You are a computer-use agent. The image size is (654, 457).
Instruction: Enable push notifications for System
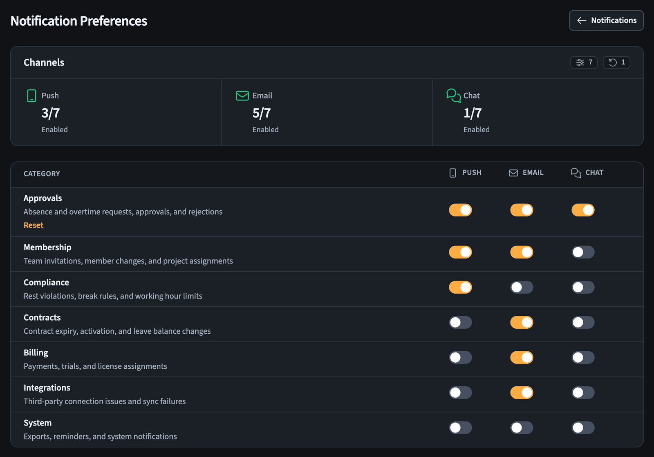click(x=460, y=428)
